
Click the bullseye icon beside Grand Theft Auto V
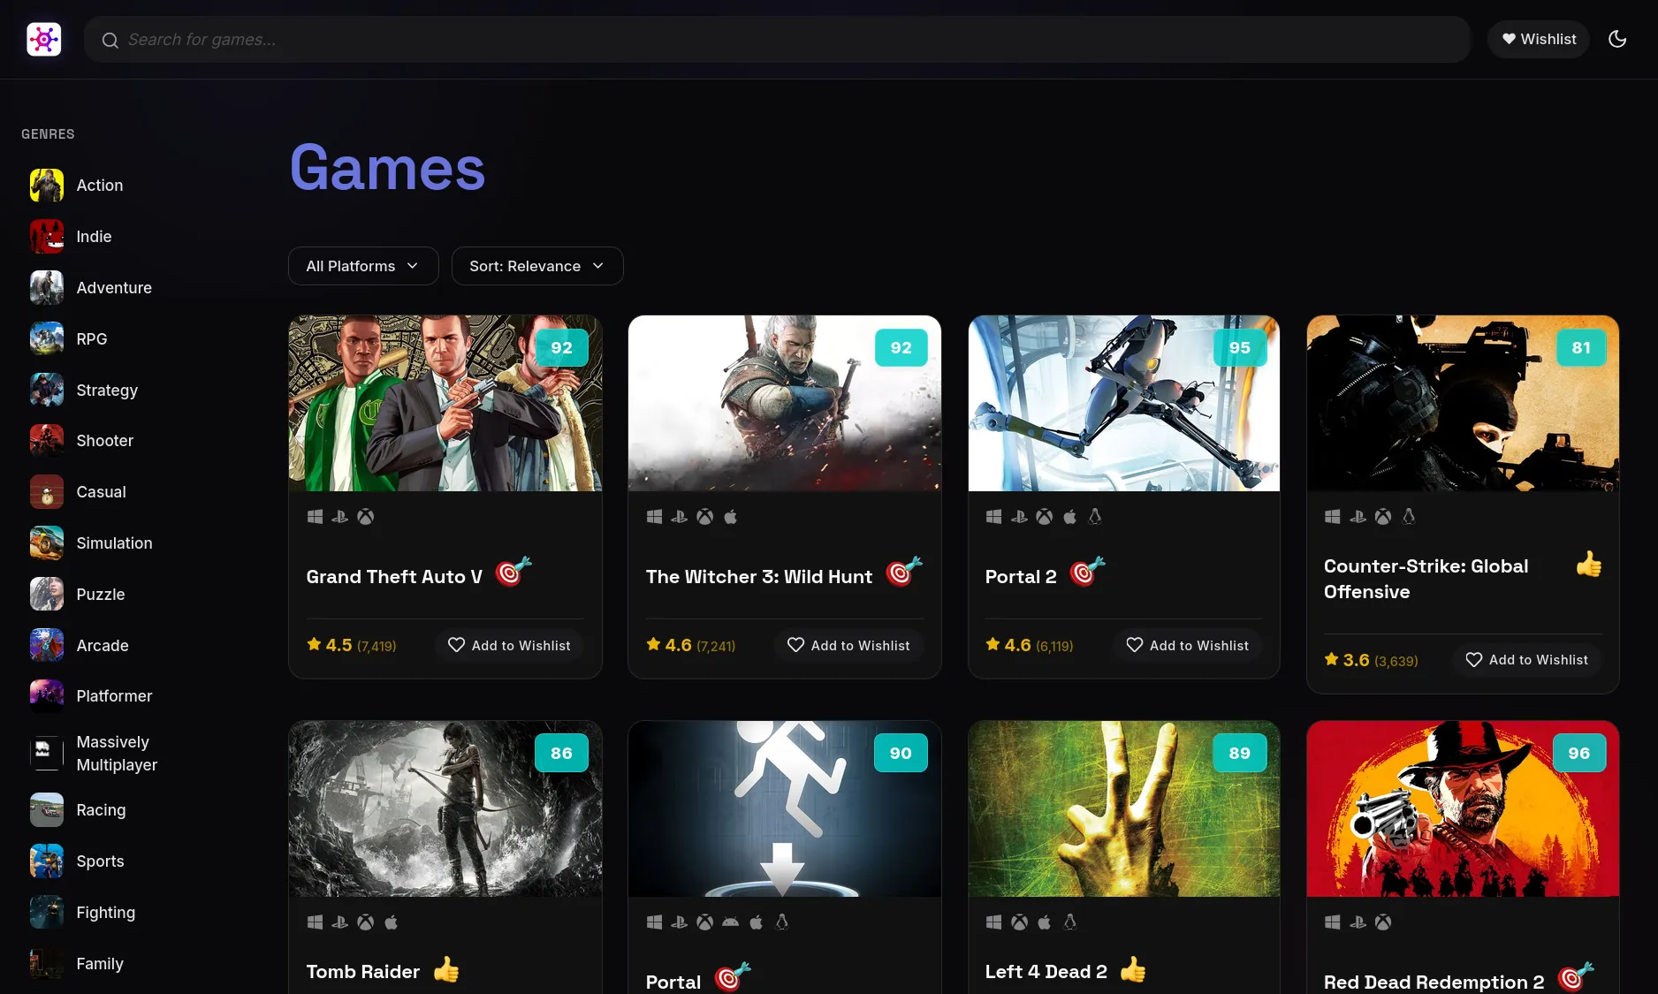coord(513,572)
